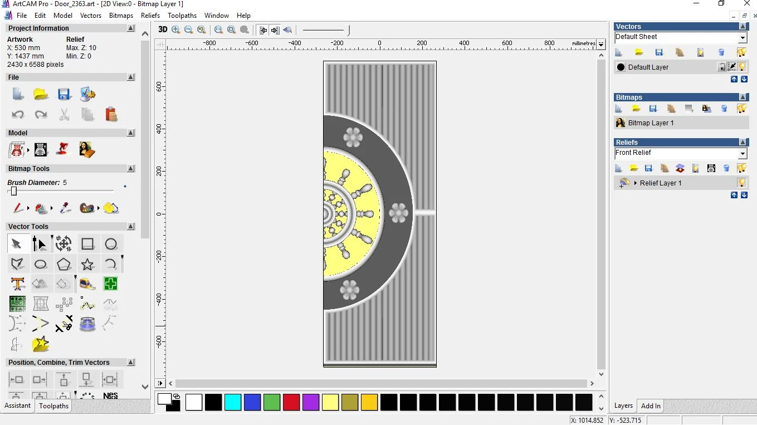Click the text tool T icon

point(18,284)
